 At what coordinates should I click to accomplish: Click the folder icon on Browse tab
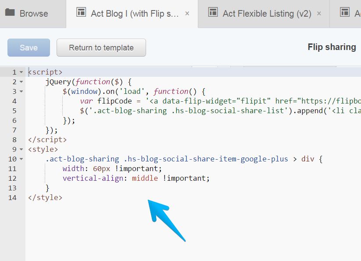(x=10, y=12)
